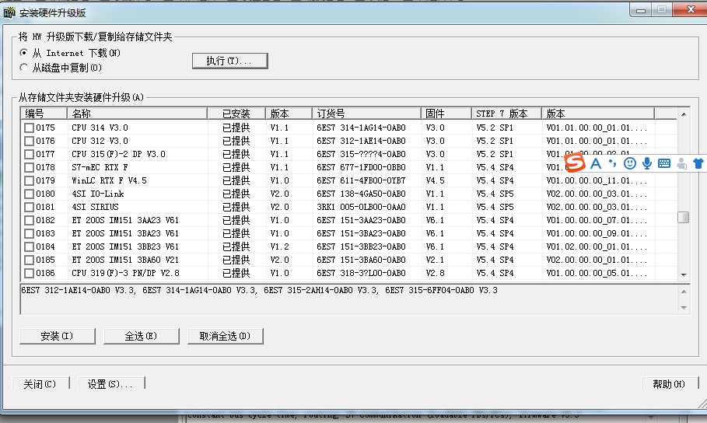Select the 从 Internet 下载 radio option
707x423 pixels.
24,53
